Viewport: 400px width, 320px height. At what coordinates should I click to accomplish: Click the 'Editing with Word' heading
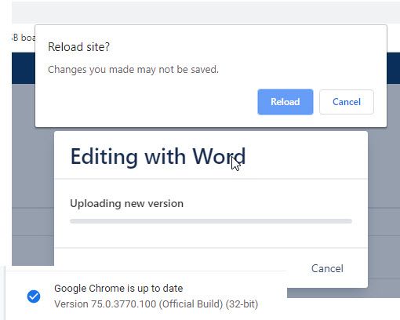tap(158, 157)
